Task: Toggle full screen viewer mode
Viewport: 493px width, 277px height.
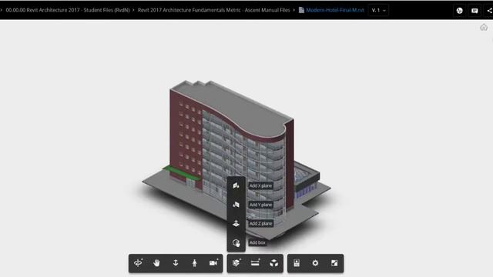Action: pyautogui.click(x=334, y=263)
